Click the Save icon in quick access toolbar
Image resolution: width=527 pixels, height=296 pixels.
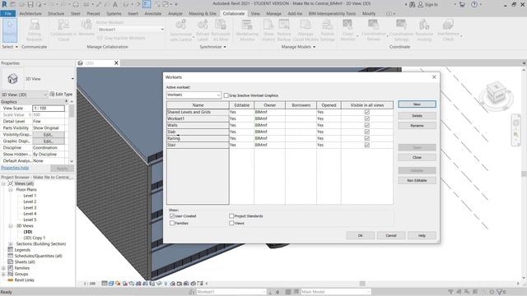(x=30, y=4)
